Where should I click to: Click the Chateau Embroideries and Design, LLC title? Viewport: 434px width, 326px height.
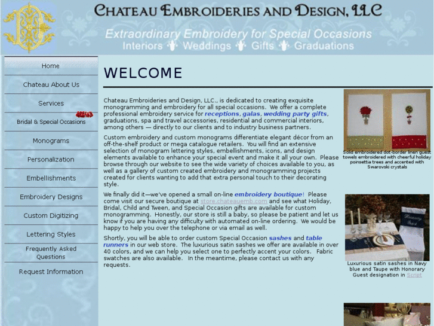point(238,11)
